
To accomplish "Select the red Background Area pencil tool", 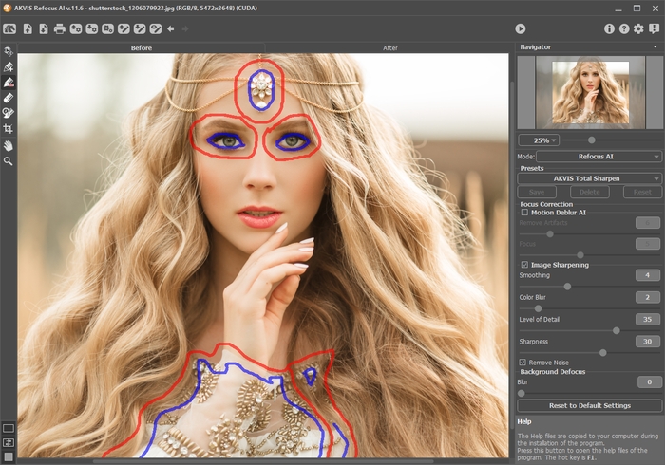I will tap(8, 83).
